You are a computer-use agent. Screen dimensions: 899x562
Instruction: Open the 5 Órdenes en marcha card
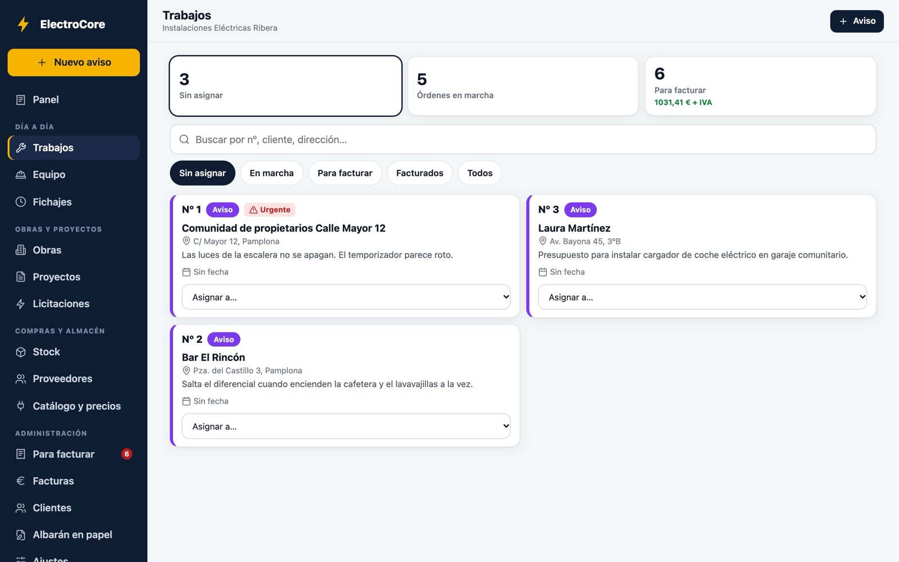pos(523,86)
